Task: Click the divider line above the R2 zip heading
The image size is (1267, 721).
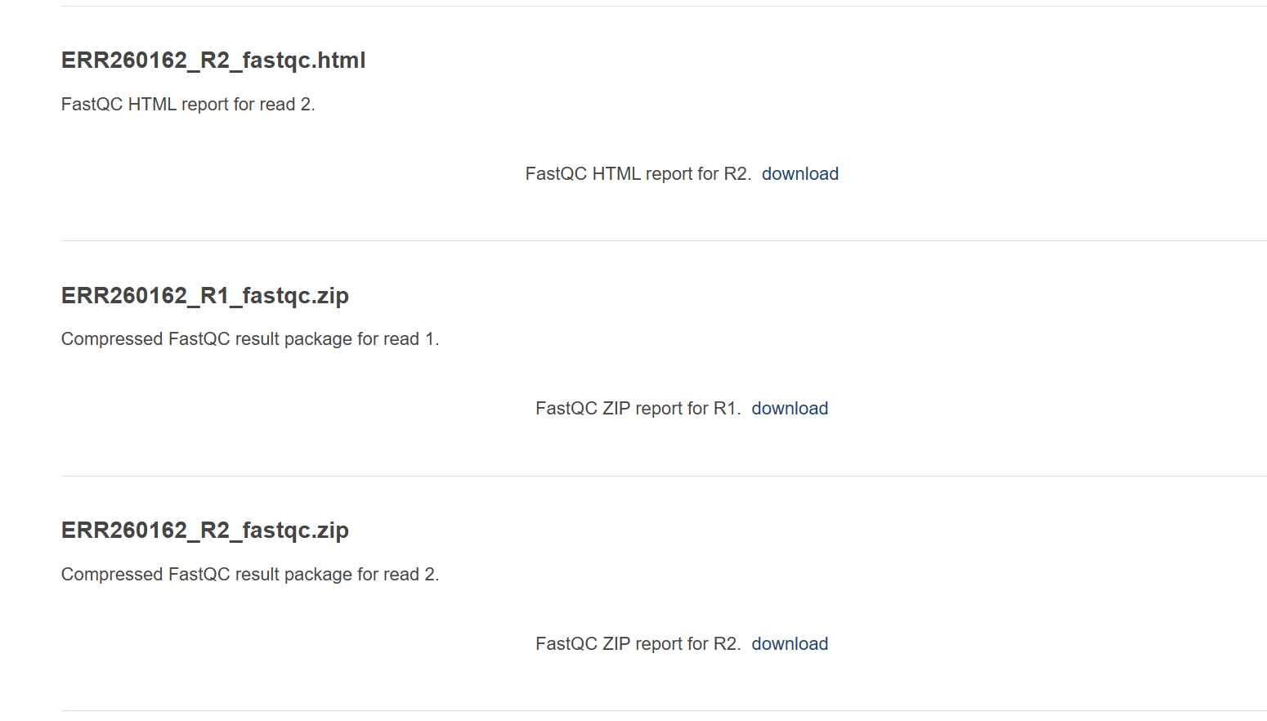Action: 664,477
